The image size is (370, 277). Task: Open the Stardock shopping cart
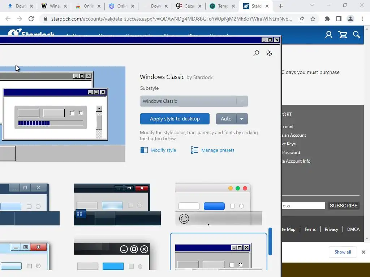click(343, 35)
